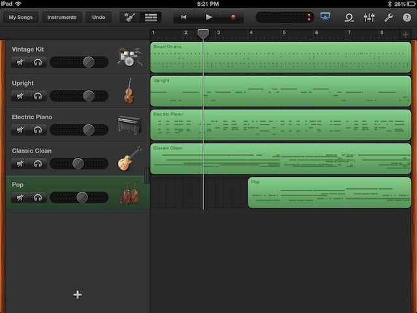Open song settings wrench icon
417x313 pixels.
point(388,18)
